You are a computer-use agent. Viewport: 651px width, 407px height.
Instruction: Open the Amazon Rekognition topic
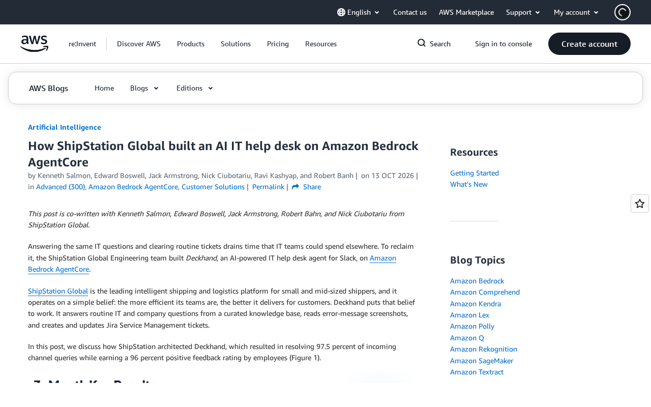coord(484,349)
